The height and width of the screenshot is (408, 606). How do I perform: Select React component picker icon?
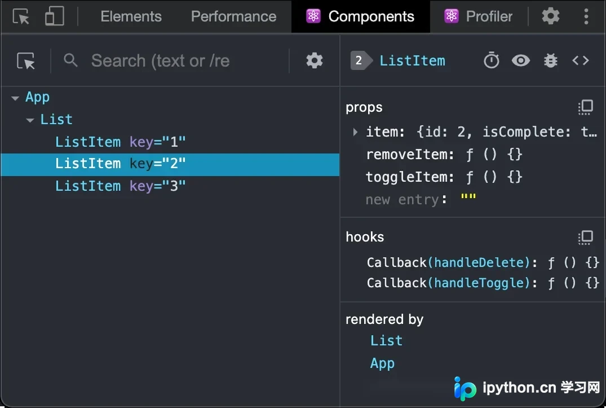pyautogui.click(x=26, y=61)
